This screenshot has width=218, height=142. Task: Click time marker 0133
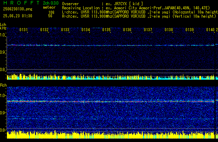point(65,30)
